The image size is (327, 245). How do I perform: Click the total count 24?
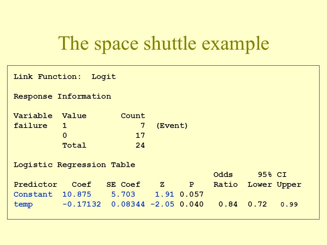point(140,145)
